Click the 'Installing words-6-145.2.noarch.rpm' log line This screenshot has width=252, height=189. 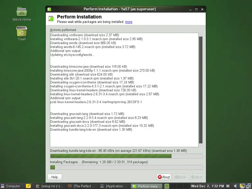[x=93, y=47]
